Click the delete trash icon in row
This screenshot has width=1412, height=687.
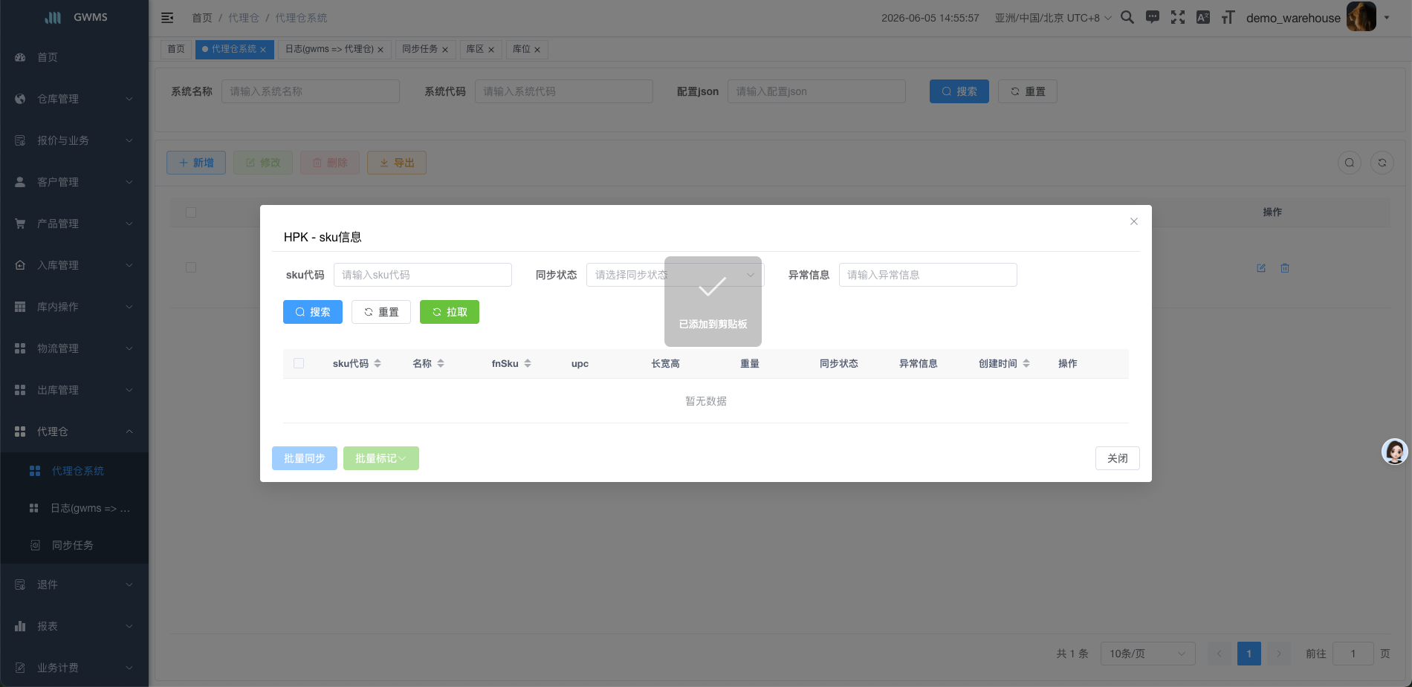pos(1285,268)
